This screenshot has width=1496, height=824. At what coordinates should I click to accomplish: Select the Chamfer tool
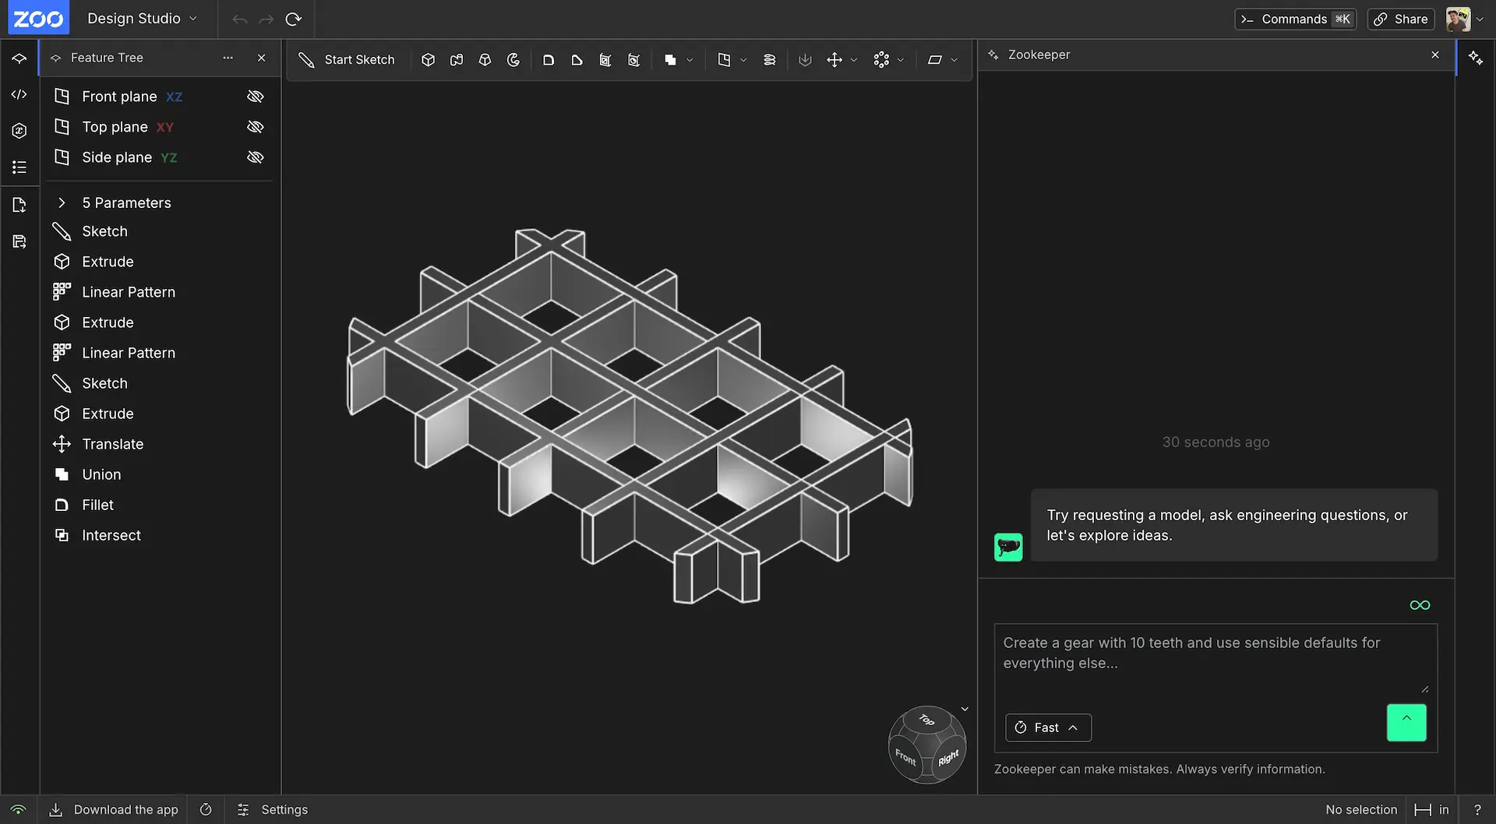[577, 59]
